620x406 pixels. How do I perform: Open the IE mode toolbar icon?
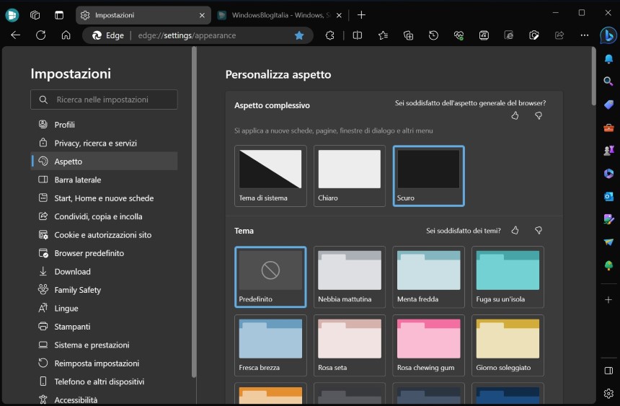pyautogui.click(x=509, y=35)
